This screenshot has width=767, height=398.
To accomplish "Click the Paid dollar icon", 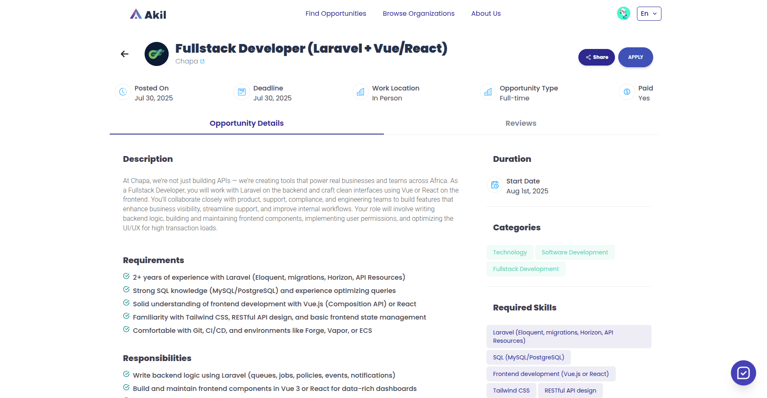I will click(x=627, y=92).
